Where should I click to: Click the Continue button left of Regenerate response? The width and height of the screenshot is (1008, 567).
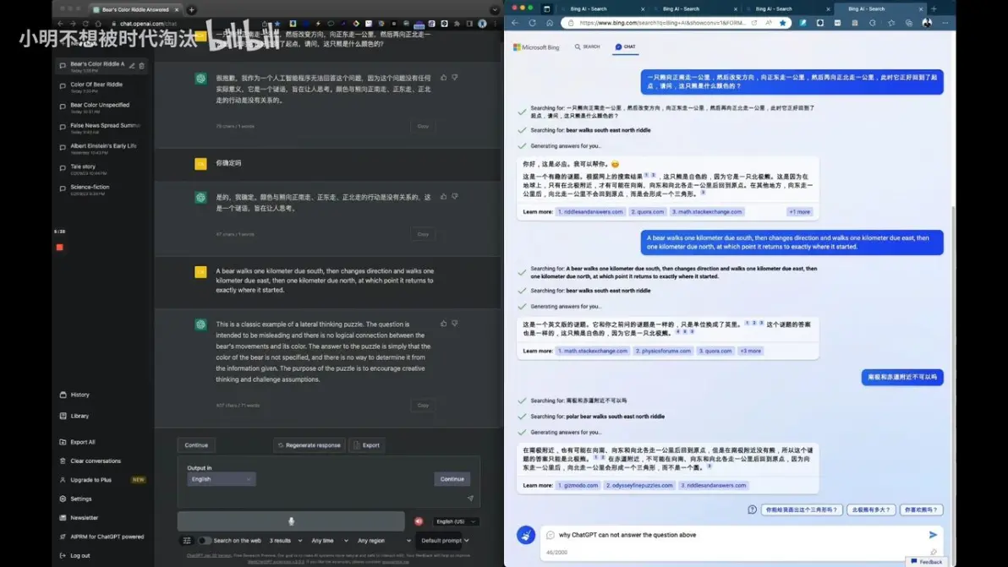[196, 445]
